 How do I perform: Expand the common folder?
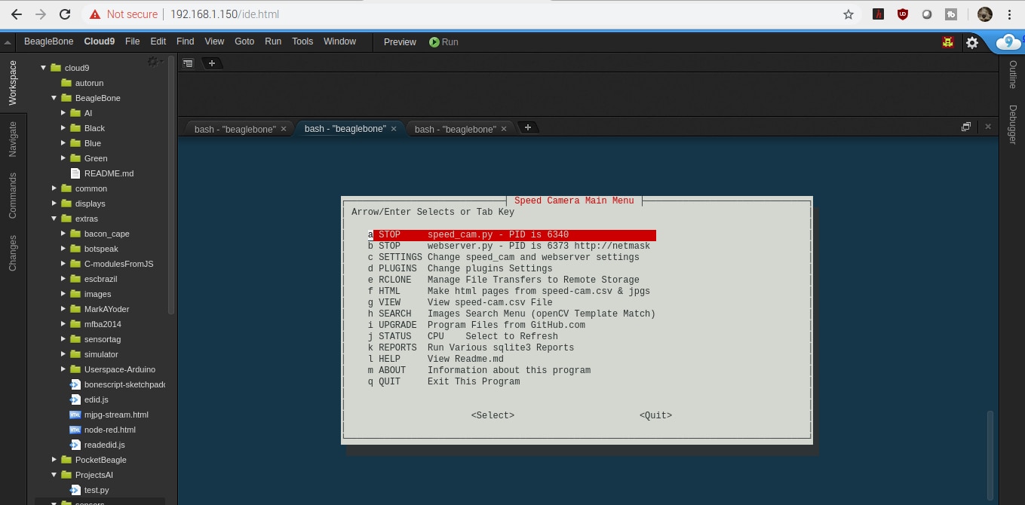pyautogui.click(x=54, y=188)
